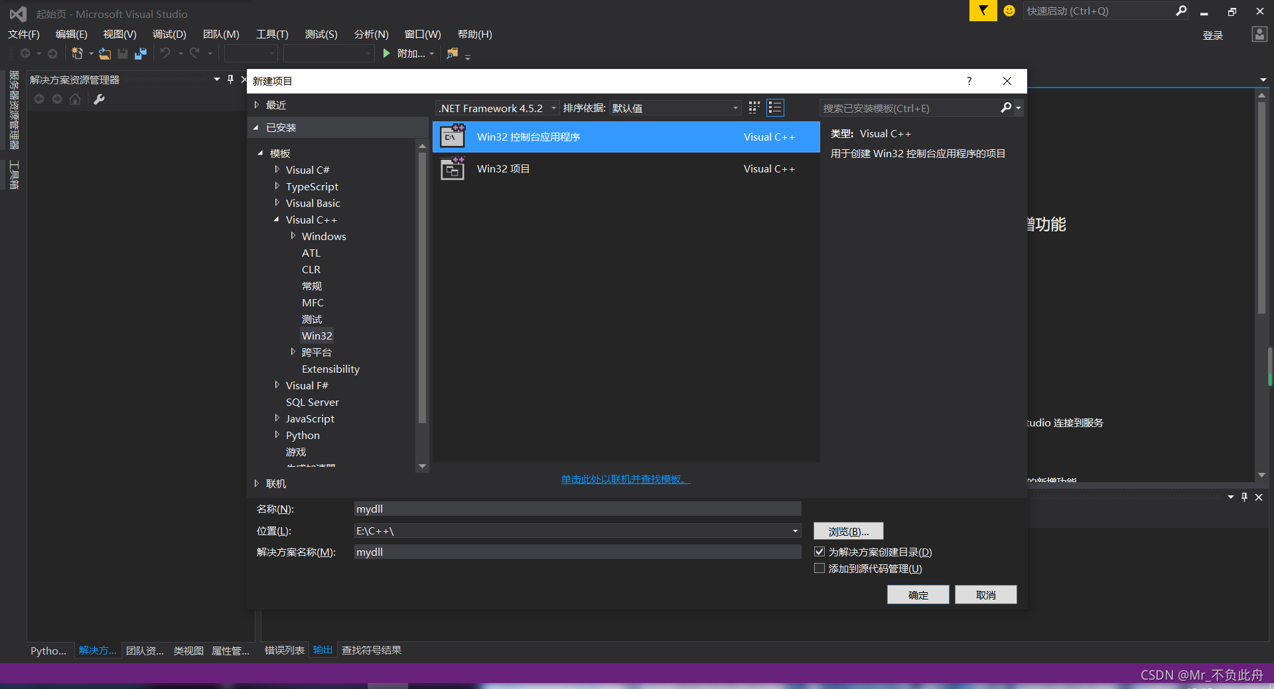The height and width of the screenshot is (689, 1274).
Task: Expand the Visual C# tree node
Action: click(x=277, y=170)
